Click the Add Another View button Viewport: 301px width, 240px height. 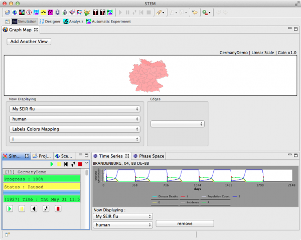pyautogui.click(x=29, y=42)
